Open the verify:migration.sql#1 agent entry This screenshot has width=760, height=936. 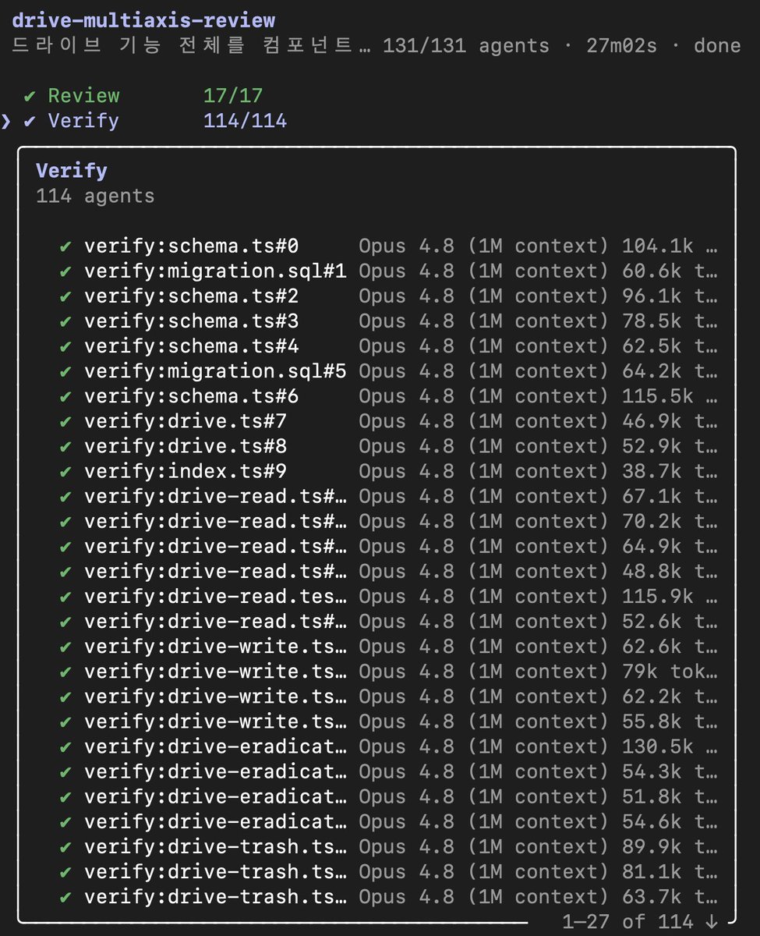pyautogui.click(x=389, y=271)
